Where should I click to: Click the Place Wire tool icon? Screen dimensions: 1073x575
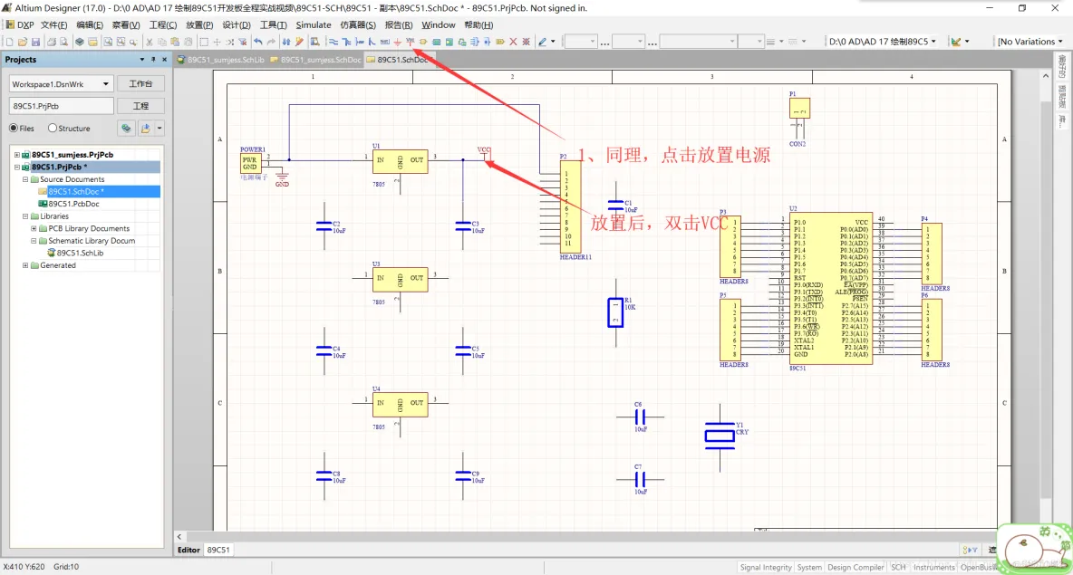point(333,42)
